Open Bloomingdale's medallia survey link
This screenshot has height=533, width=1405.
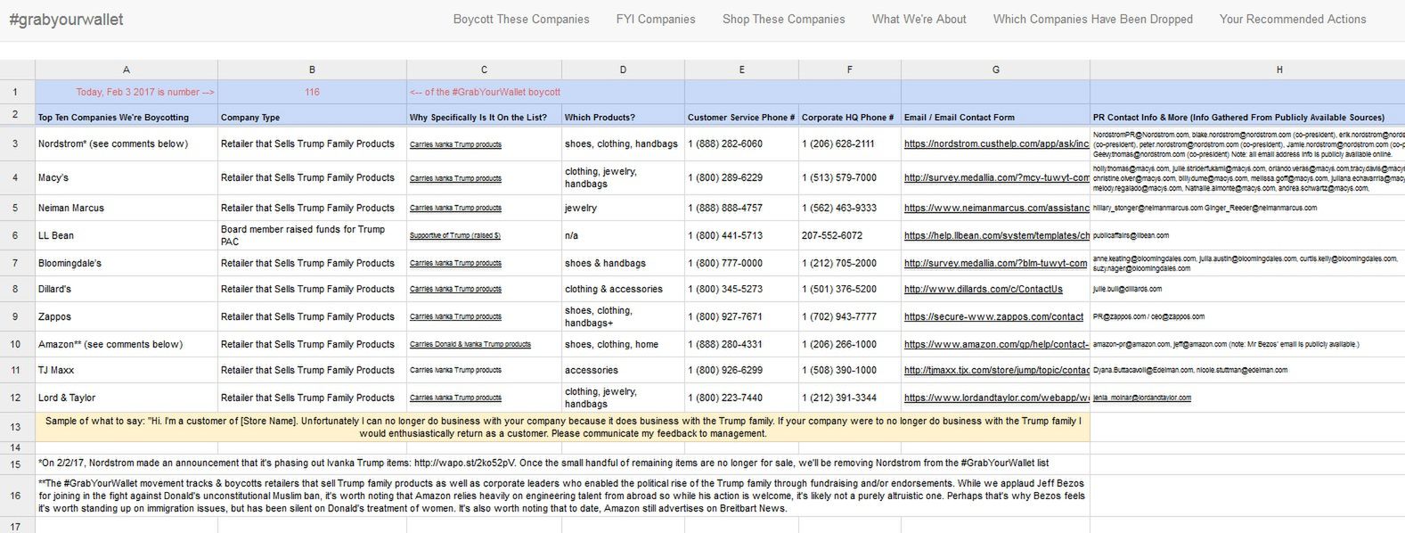[996, 263]
